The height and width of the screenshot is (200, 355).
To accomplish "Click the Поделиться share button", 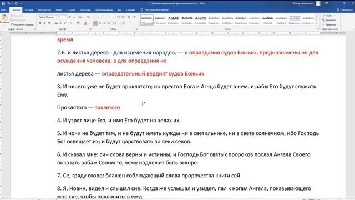I will pyautogui.click(x=344, y=10).
